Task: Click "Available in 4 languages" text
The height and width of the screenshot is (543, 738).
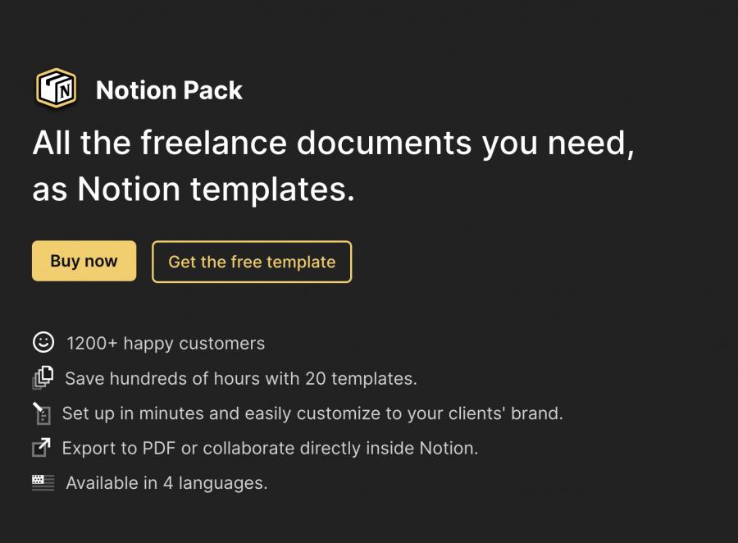Action: click(166, 483)
